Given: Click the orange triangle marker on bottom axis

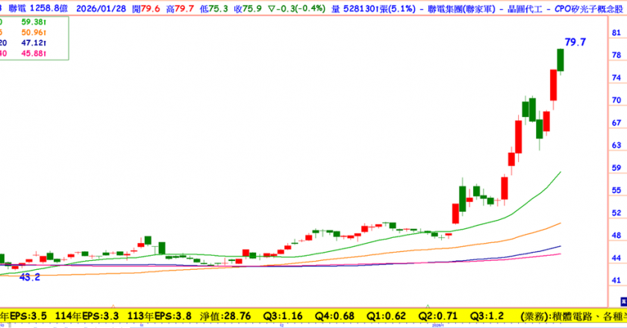Looking at the screenshot, I should pyautogui.click(x=113, y=306).
